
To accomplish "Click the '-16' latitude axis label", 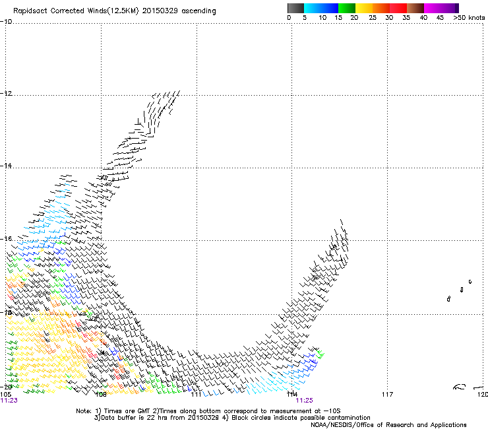I will pos(6,239).
